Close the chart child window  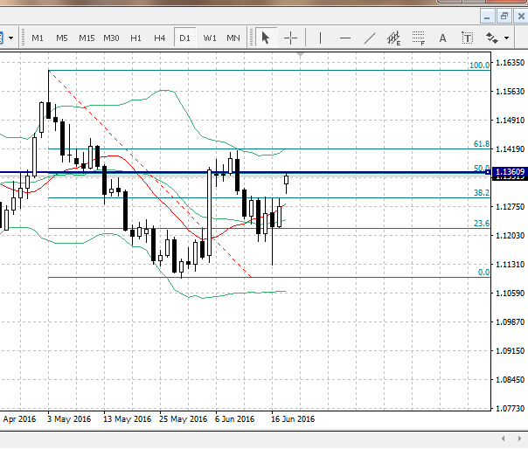[521, 16]
